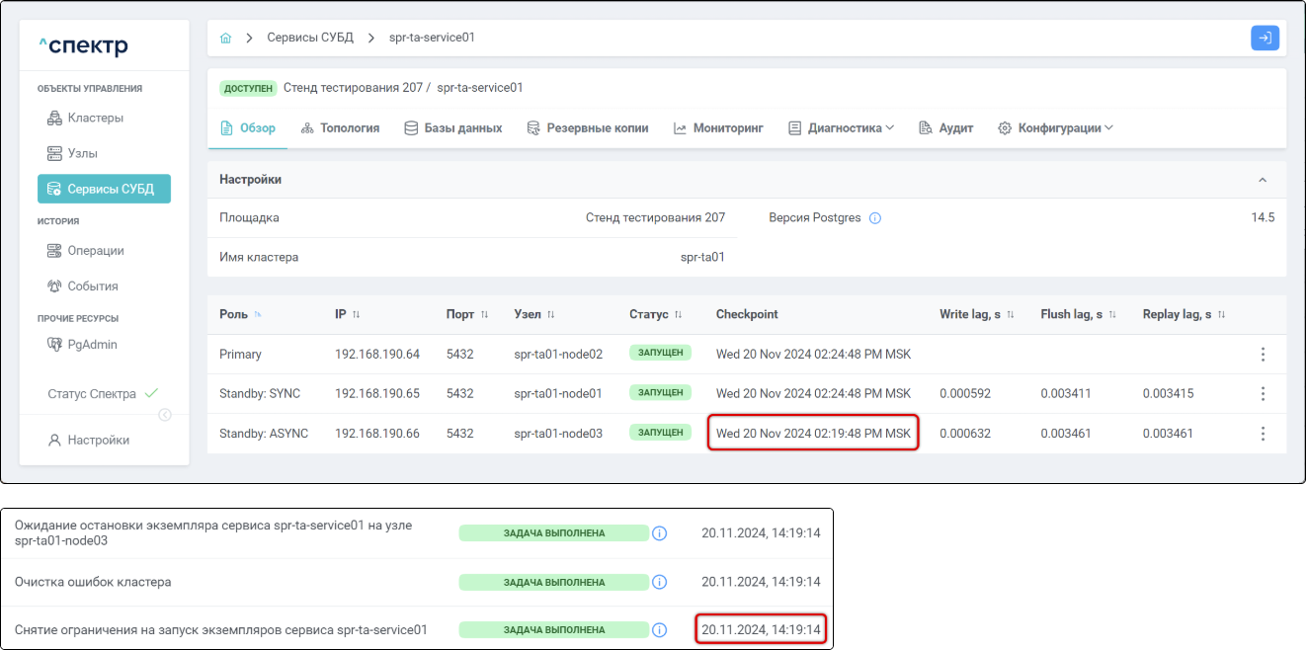The image size is (1307, 650).
Task: Open PgAdmin from the sidebar
Action: [x=92, y=345]
